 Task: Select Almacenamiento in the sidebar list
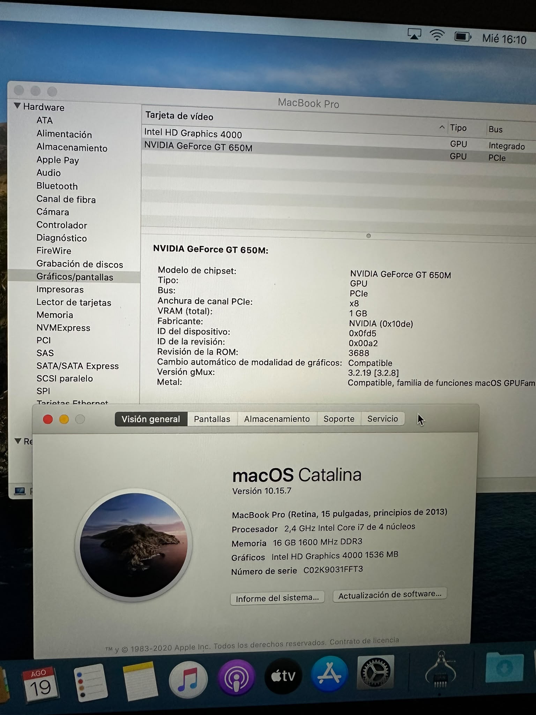click(72, 148)
